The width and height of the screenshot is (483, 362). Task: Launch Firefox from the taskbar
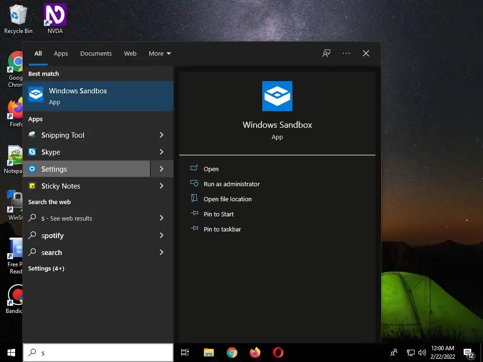click(x=255, y=353)
